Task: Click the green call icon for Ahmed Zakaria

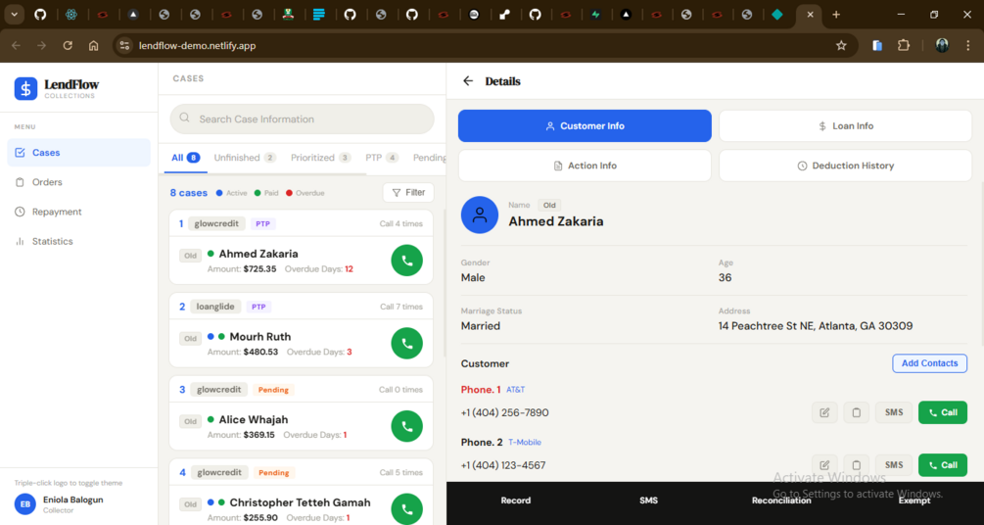Action: 406,260
